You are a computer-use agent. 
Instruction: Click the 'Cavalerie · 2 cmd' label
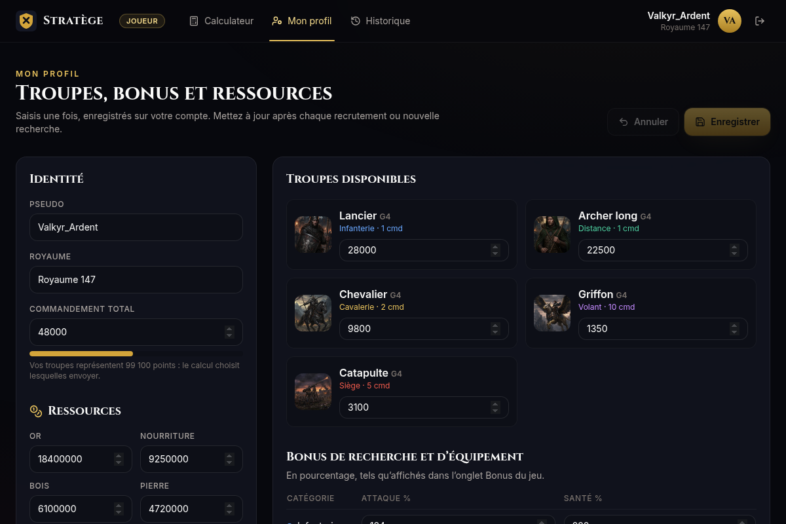pyautogui.click(x=371, y=307)
